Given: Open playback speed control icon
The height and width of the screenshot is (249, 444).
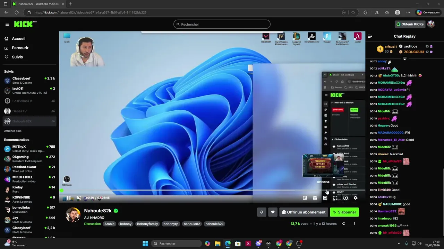Looking at the screenshot, I should click(345, 198).
